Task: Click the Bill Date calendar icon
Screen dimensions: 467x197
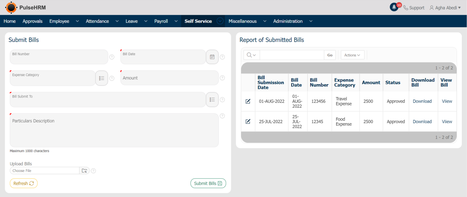Action: [x=212, y=57]
